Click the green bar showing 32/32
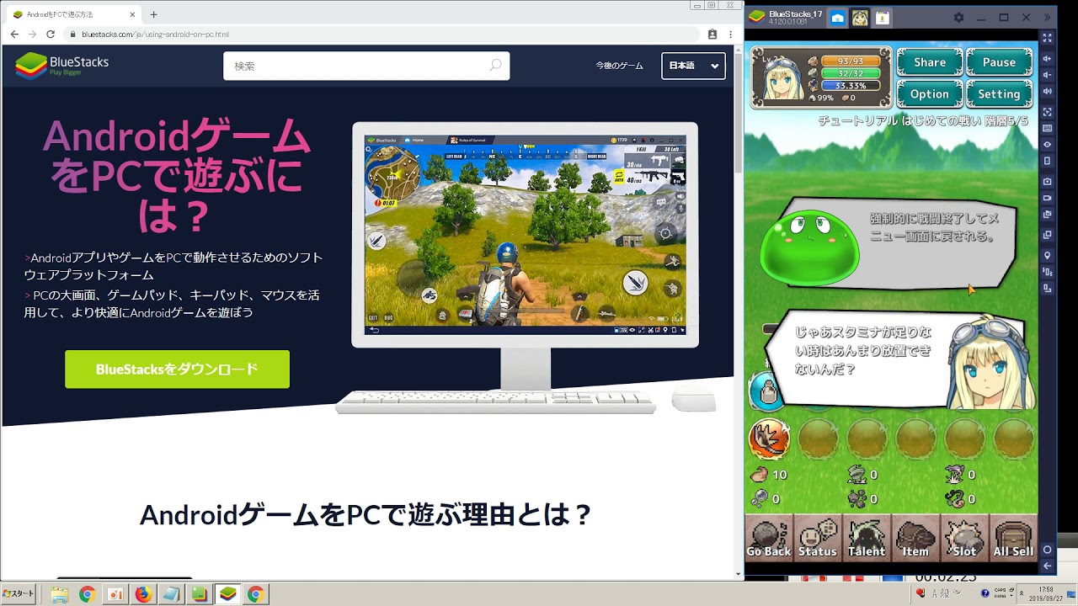Screen dimensions: 1078x606 coord(850,74)
